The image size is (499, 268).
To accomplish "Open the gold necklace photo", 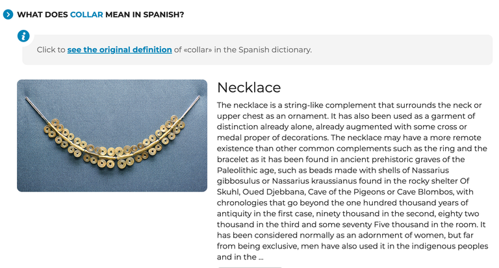I will click(x=112, y=136).
